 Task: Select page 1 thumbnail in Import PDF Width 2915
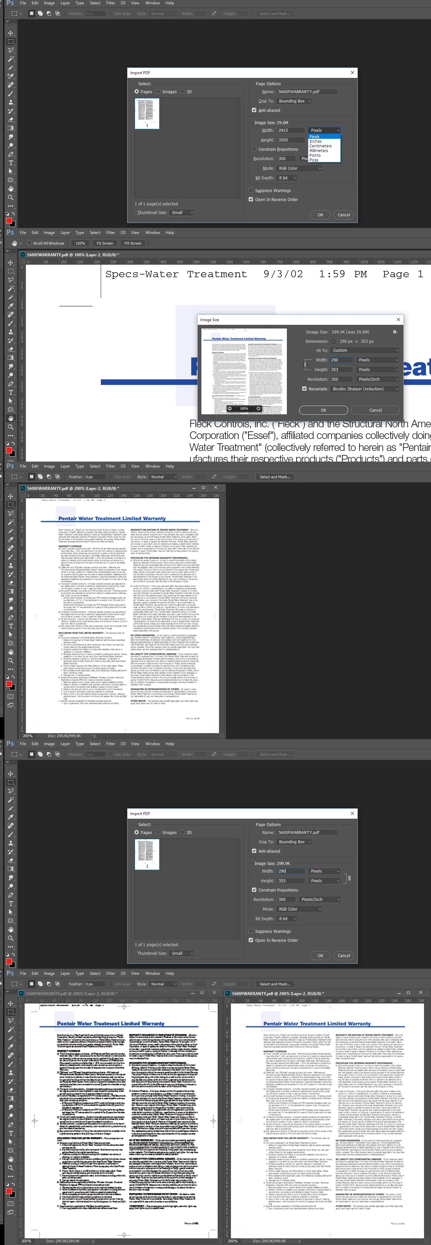coord(147,113)
